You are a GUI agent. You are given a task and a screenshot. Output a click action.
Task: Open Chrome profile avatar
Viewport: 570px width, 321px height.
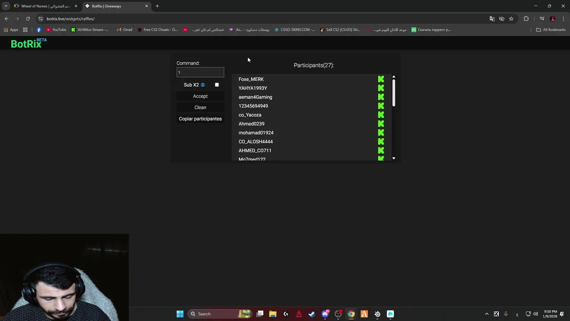pyautogui.click(x=553, y=19)
